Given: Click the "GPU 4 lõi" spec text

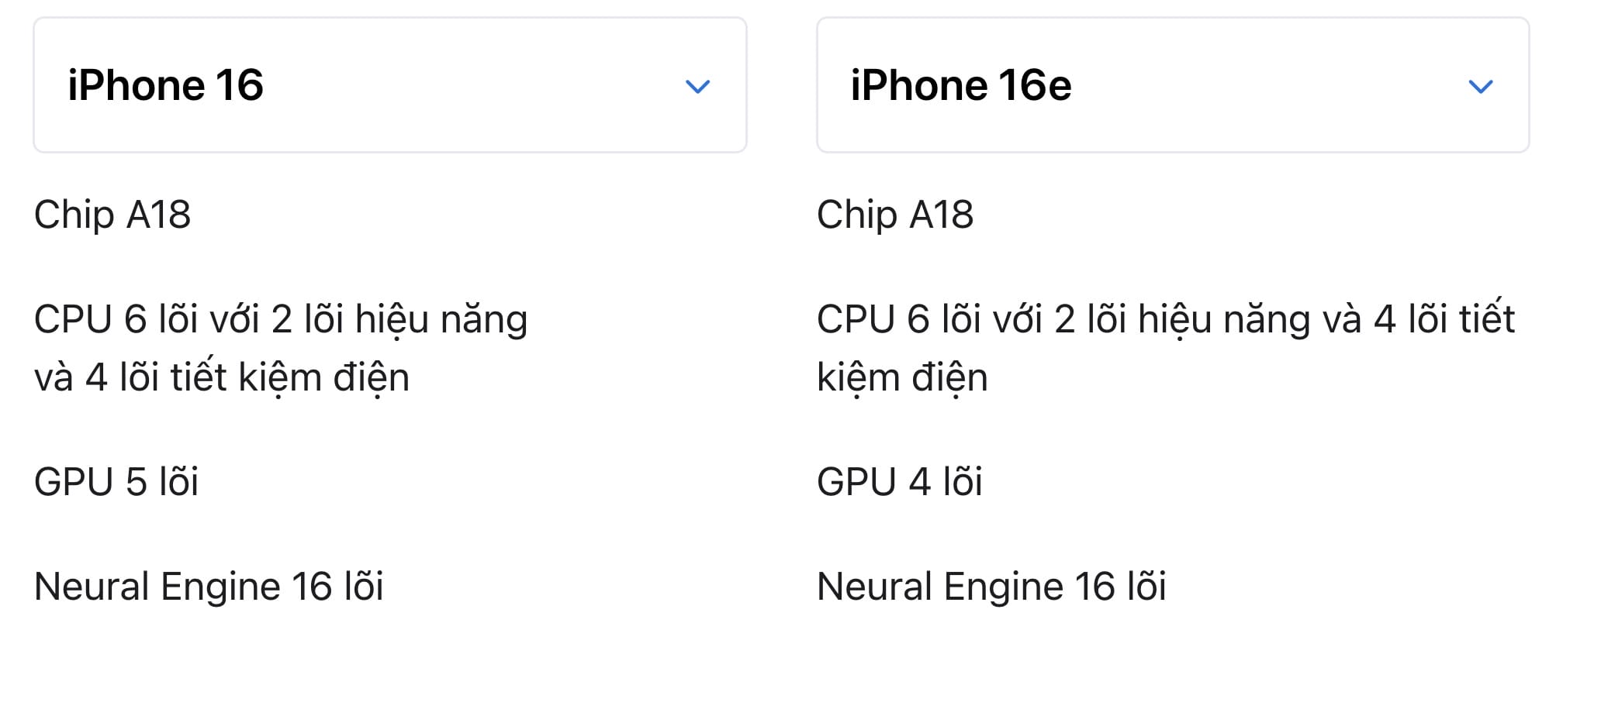Looking at the screenshot, I should coord(899,482).
